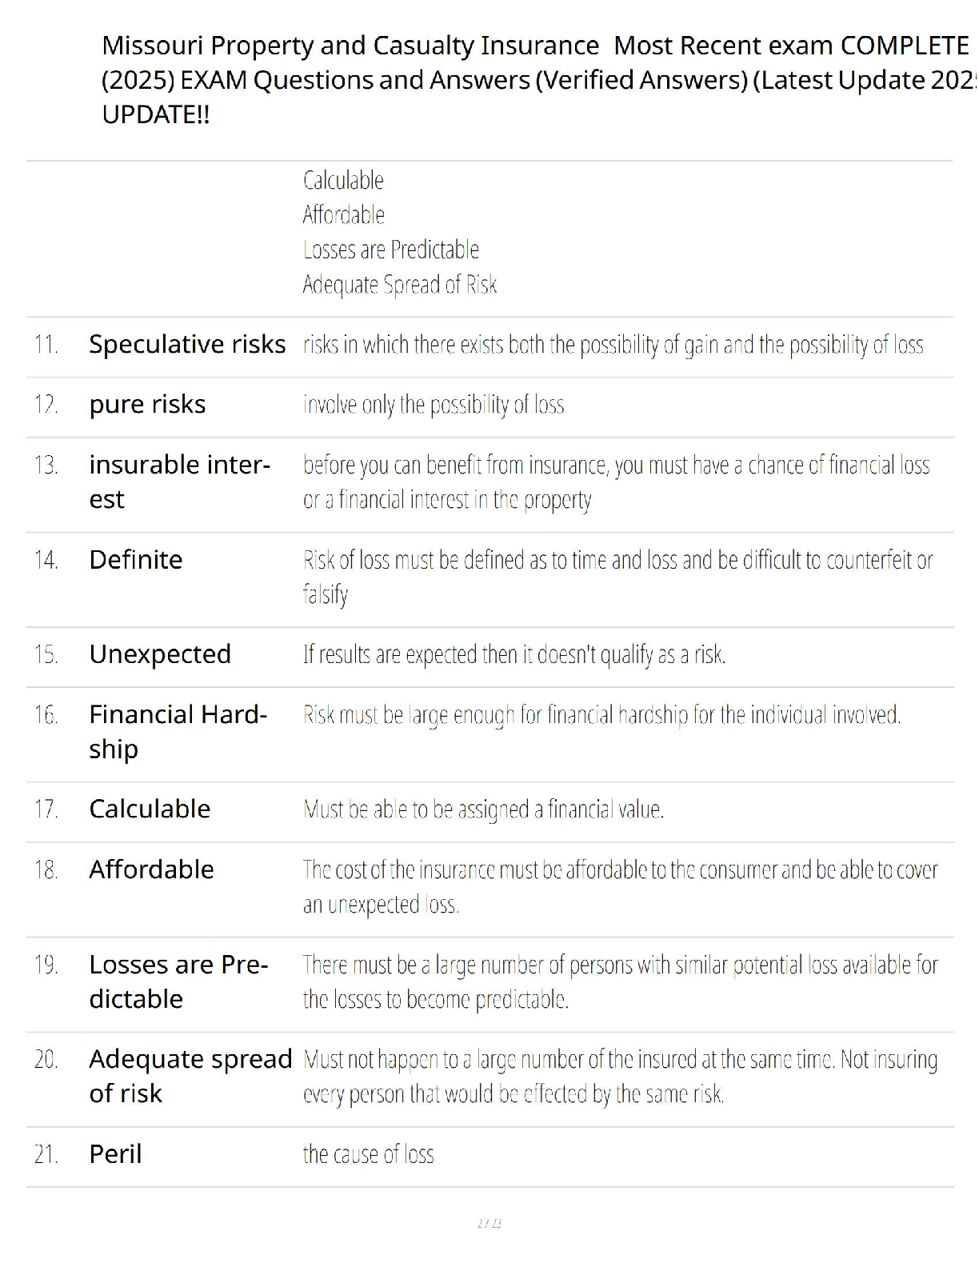The height and width of the screenshot is (1267, 979).
Task: Click the "Adequate spread of risk" term in row 20
Action: pos(190,1075)
